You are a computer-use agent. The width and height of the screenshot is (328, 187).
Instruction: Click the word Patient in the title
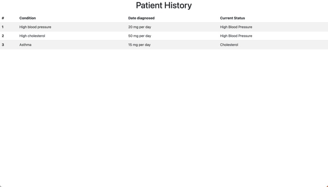pyautogui.click(x=148, y=5)
